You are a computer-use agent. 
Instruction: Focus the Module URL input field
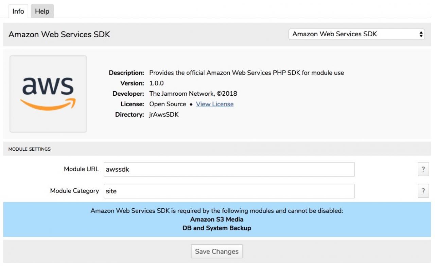[229, 169]
